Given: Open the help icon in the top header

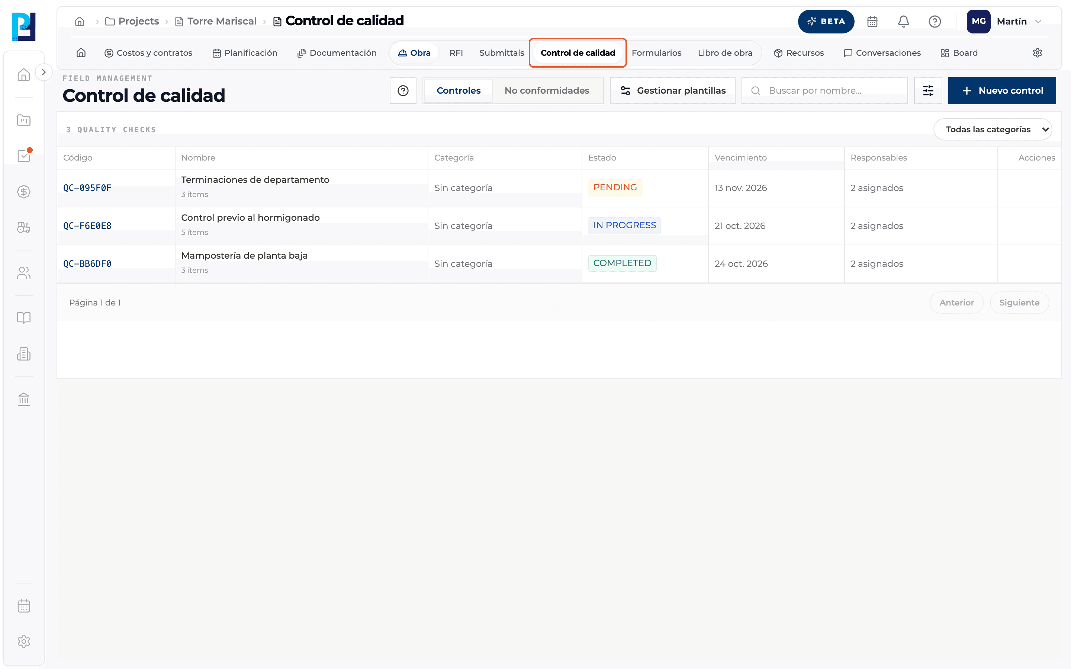Looking at the screenshot, I should click(935, 21).
